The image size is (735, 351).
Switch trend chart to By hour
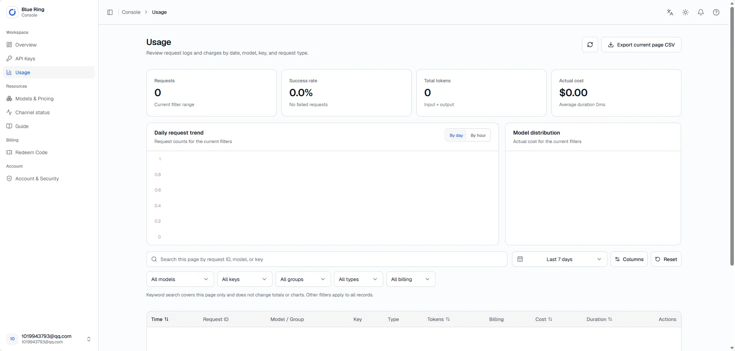pos(478,135)
